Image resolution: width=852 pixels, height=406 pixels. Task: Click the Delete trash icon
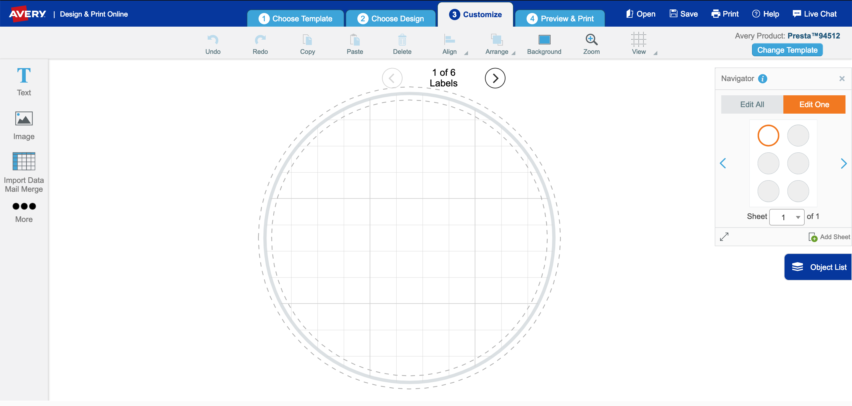tap(402, 40)
